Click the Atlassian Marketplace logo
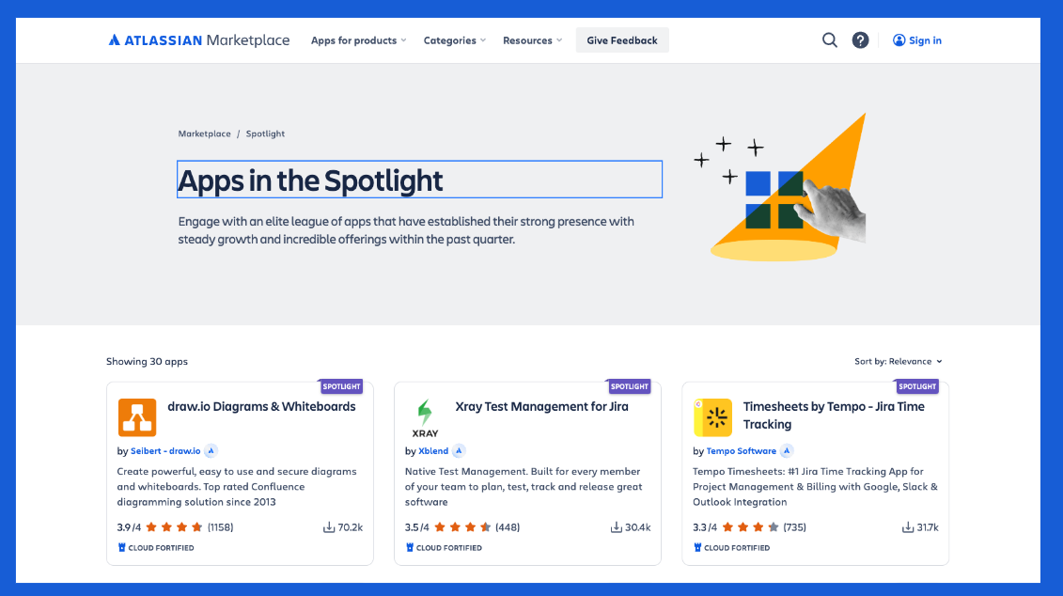 point(197,39)
